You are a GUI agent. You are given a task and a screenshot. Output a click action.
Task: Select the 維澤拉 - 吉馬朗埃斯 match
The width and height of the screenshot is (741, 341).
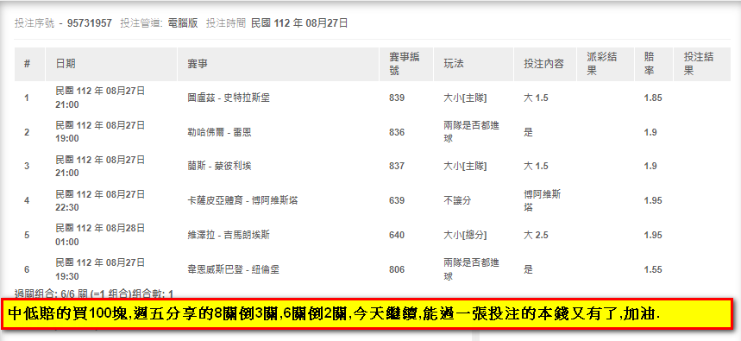coord(229,235)
